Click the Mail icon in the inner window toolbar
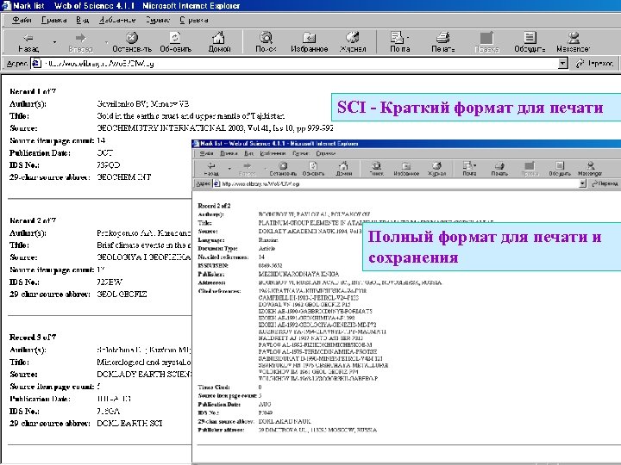 (468, 165)
